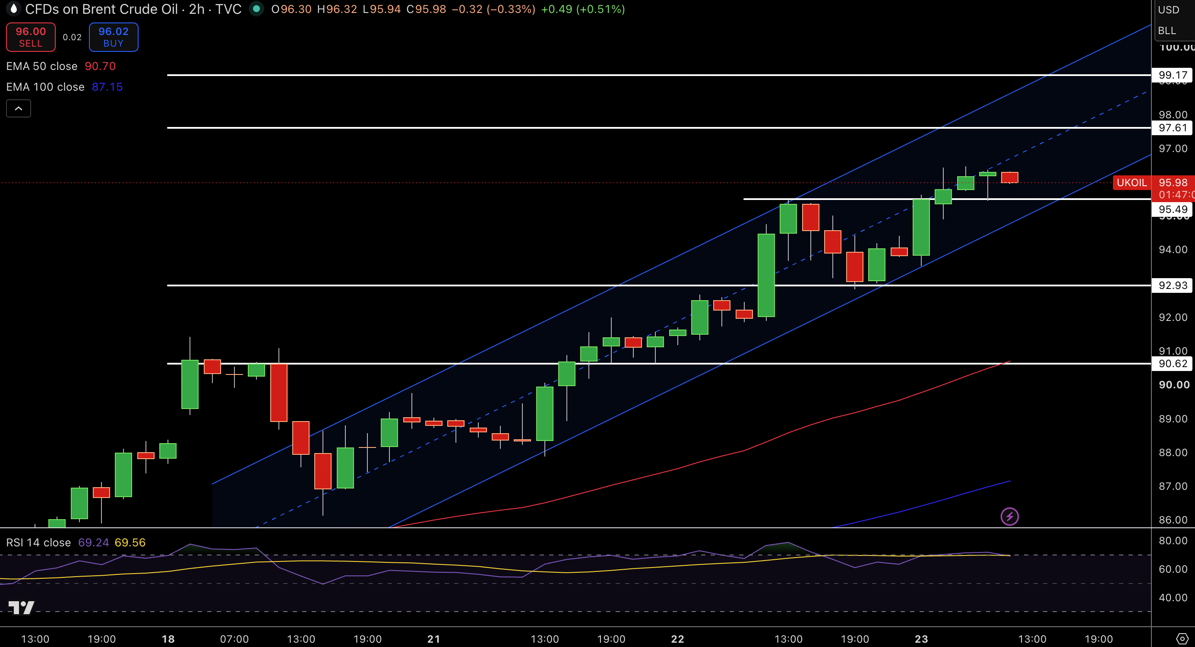
Task: Select the 92.93 horizontal line price label
Action: (x=1172, y=285)
